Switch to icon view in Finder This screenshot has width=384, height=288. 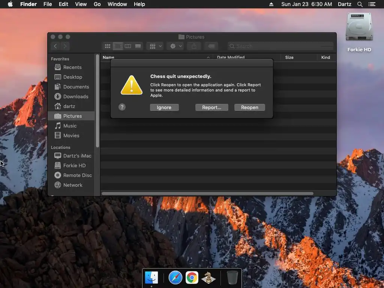pos(108,46)
